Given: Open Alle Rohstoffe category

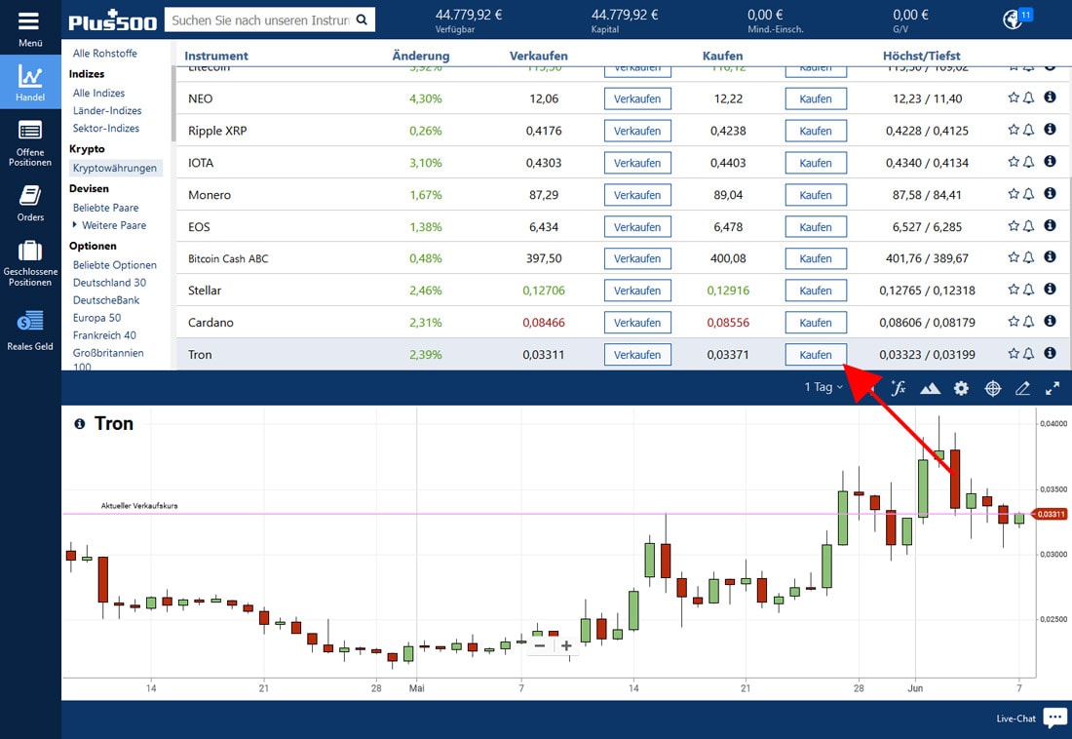Looking at the screenshot, I should point(104,54).
